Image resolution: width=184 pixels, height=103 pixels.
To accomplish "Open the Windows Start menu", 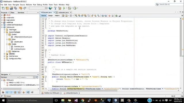I will [x=3, y=100].
